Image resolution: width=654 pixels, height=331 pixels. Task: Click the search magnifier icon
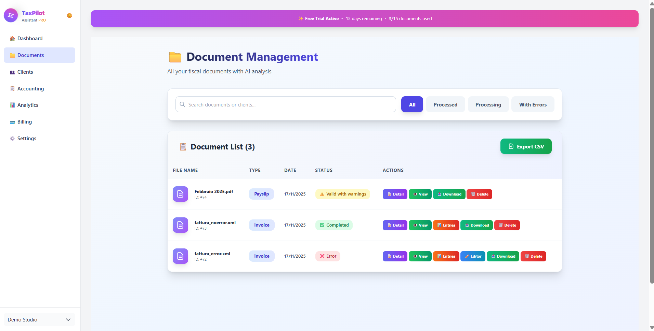click(x=182, y=104)
